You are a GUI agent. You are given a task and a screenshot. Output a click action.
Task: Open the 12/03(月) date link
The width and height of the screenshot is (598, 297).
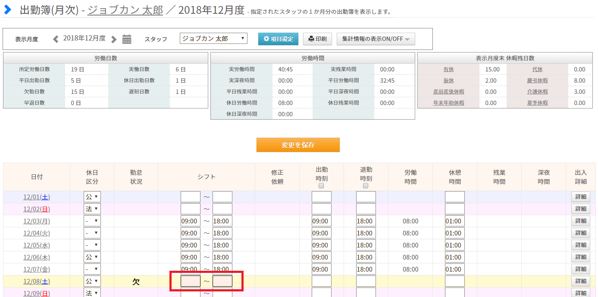[36, 221]
